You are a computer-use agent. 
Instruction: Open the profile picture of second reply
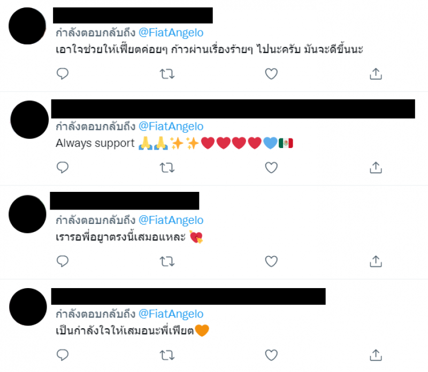point(29,120)
